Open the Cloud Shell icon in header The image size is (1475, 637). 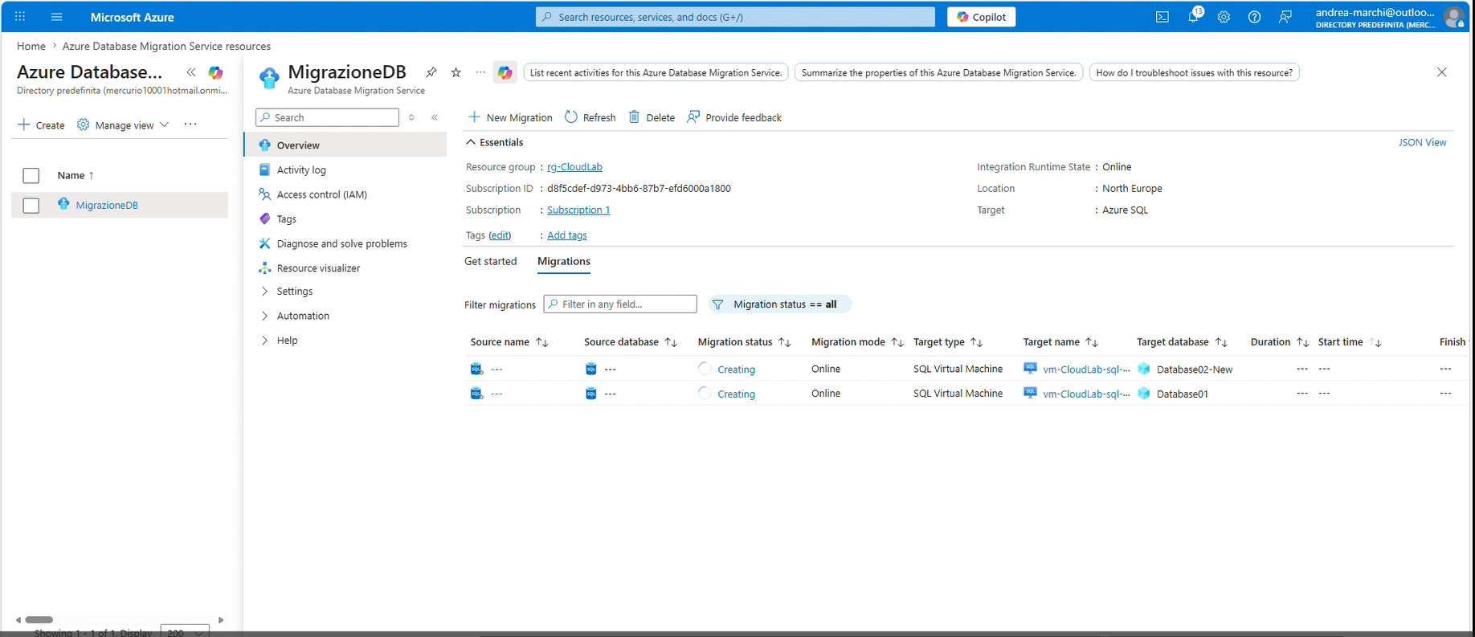pyautogui.click(x=1162, y=17)
